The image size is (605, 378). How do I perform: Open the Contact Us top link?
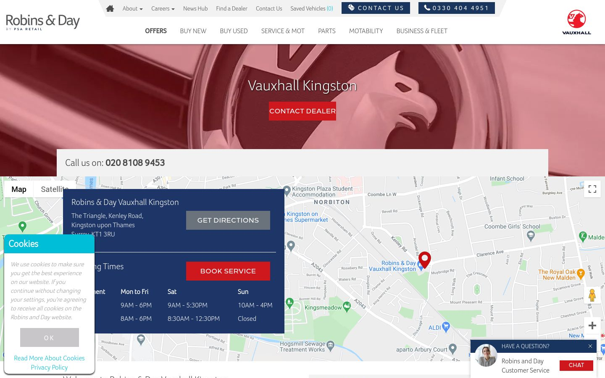tap(269, 8)
